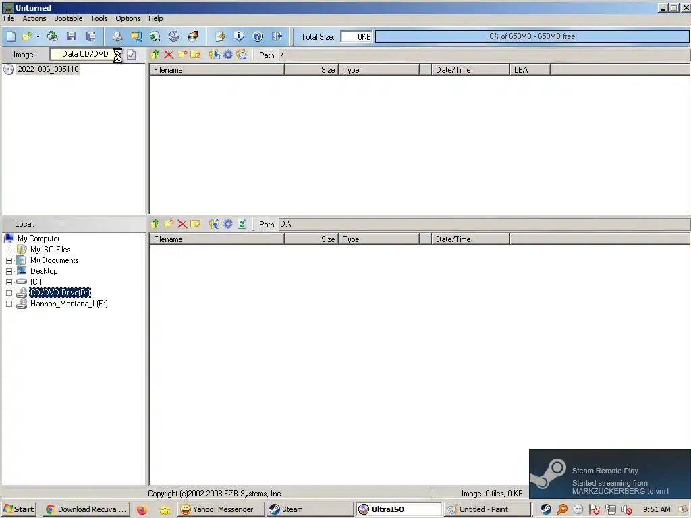Open the dropdown arrow beside the Open icon

point(38,36)
